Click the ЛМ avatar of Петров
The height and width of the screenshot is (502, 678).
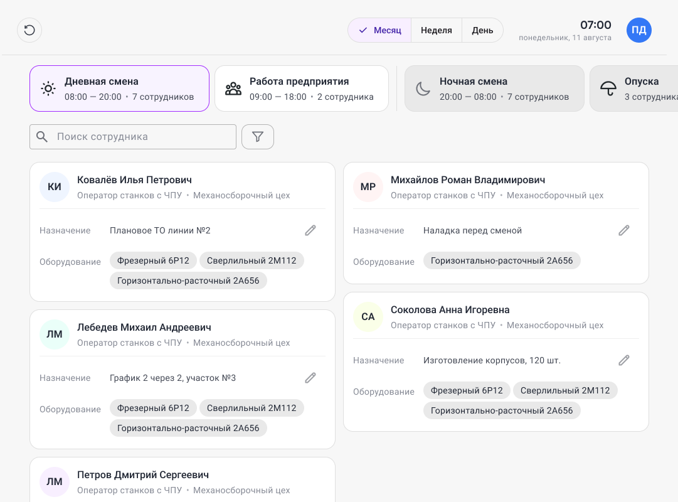click(55, 482)
